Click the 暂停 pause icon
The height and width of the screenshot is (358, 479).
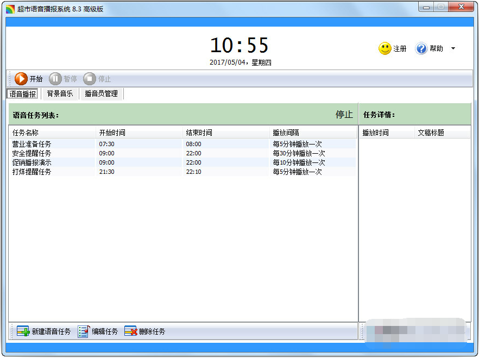tap(56, 78)
